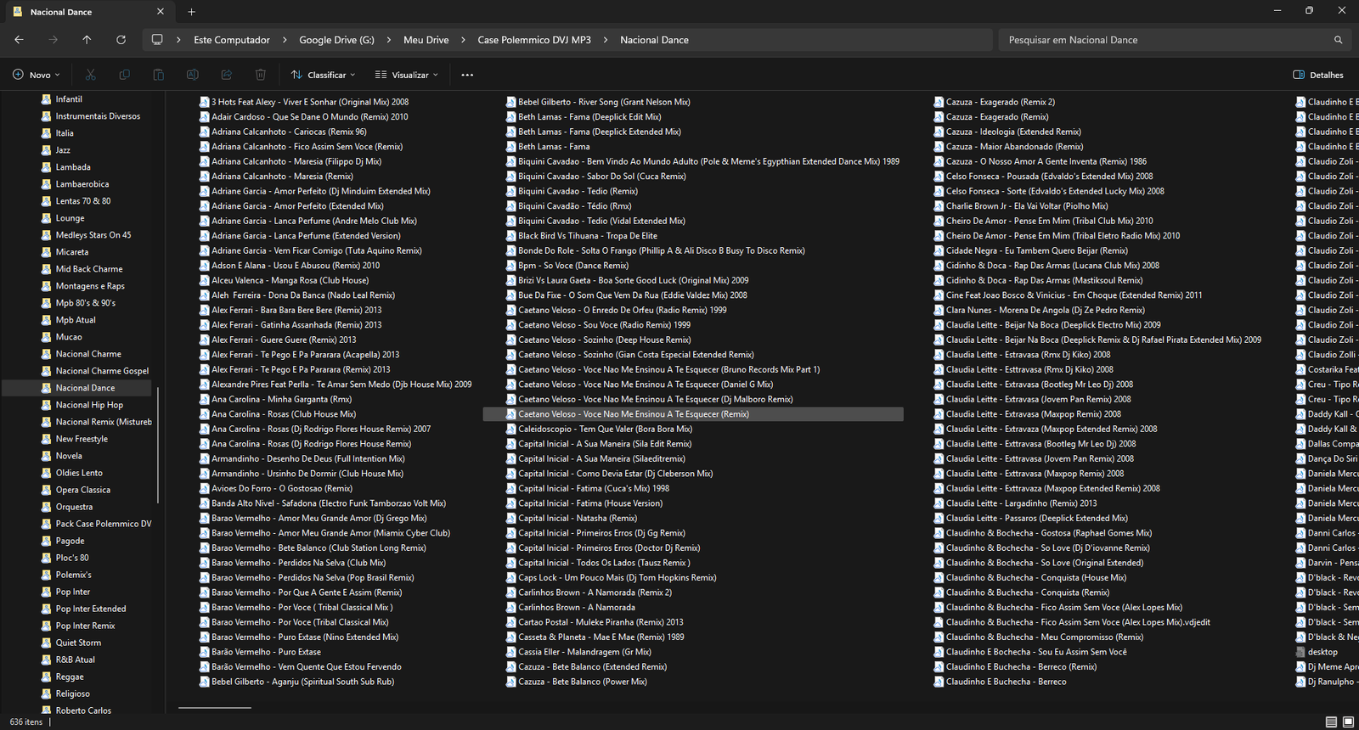Navigate to Meu Drive in breadcrumb
The image size is (1359, 730).
(x=426, y=40)
